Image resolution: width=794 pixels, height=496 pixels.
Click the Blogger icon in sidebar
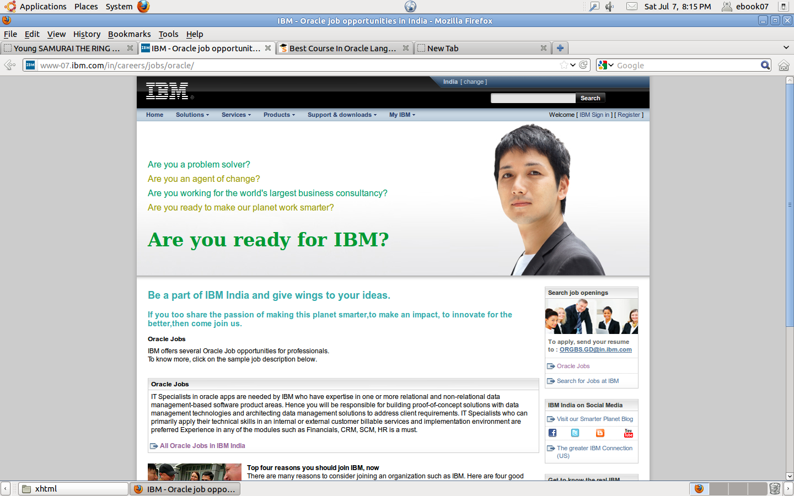600,433
